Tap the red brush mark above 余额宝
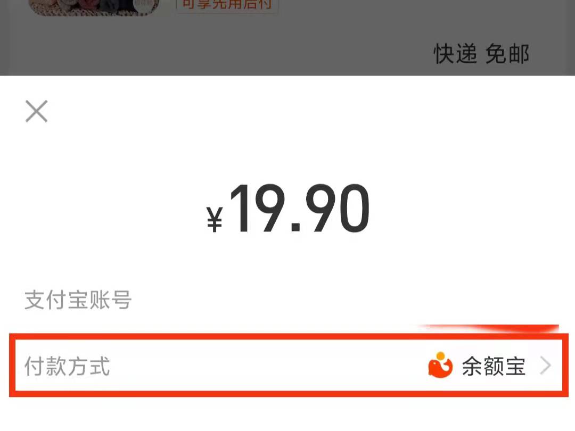The width and height of the screenshot is (575, 431). (x=488, y=328)
